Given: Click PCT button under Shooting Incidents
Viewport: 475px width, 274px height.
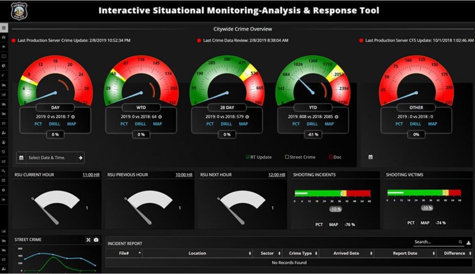Looking at the screenshot, I should [319, 224].
